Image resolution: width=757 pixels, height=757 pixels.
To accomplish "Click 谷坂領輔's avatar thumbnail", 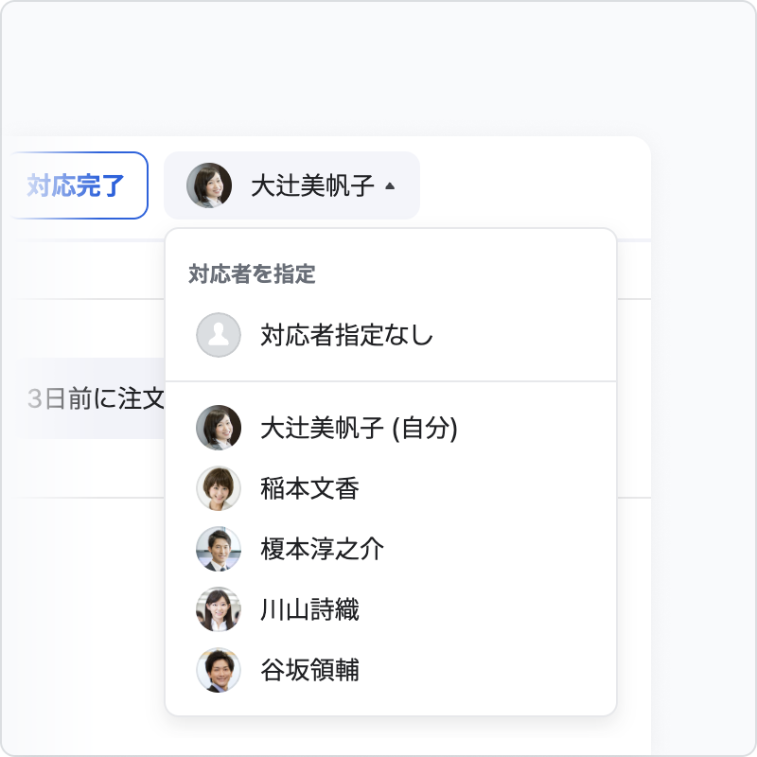I will pos(219,670).
